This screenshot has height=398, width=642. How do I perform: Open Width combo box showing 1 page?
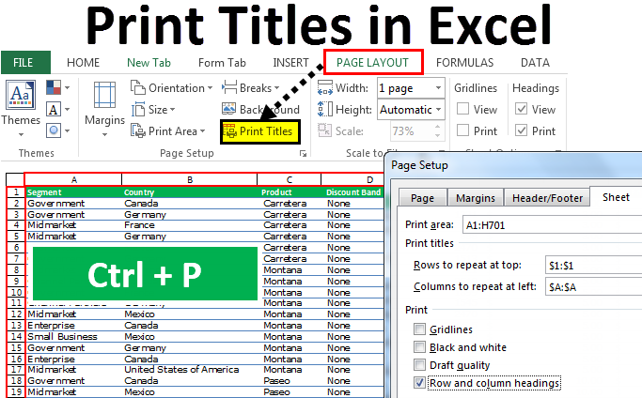411,88
